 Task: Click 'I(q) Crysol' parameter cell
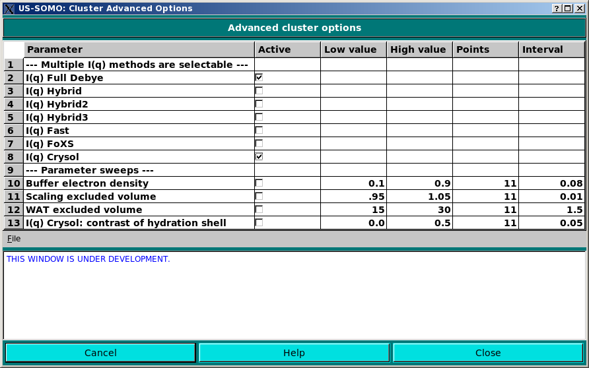coord(139,157)
